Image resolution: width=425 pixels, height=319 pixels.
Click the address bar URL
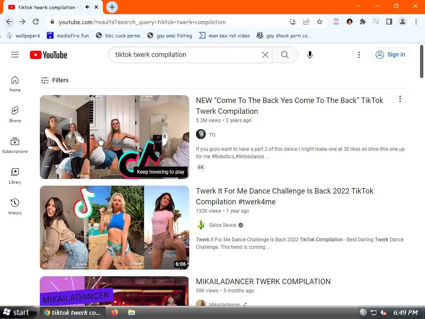pos(142,22)
